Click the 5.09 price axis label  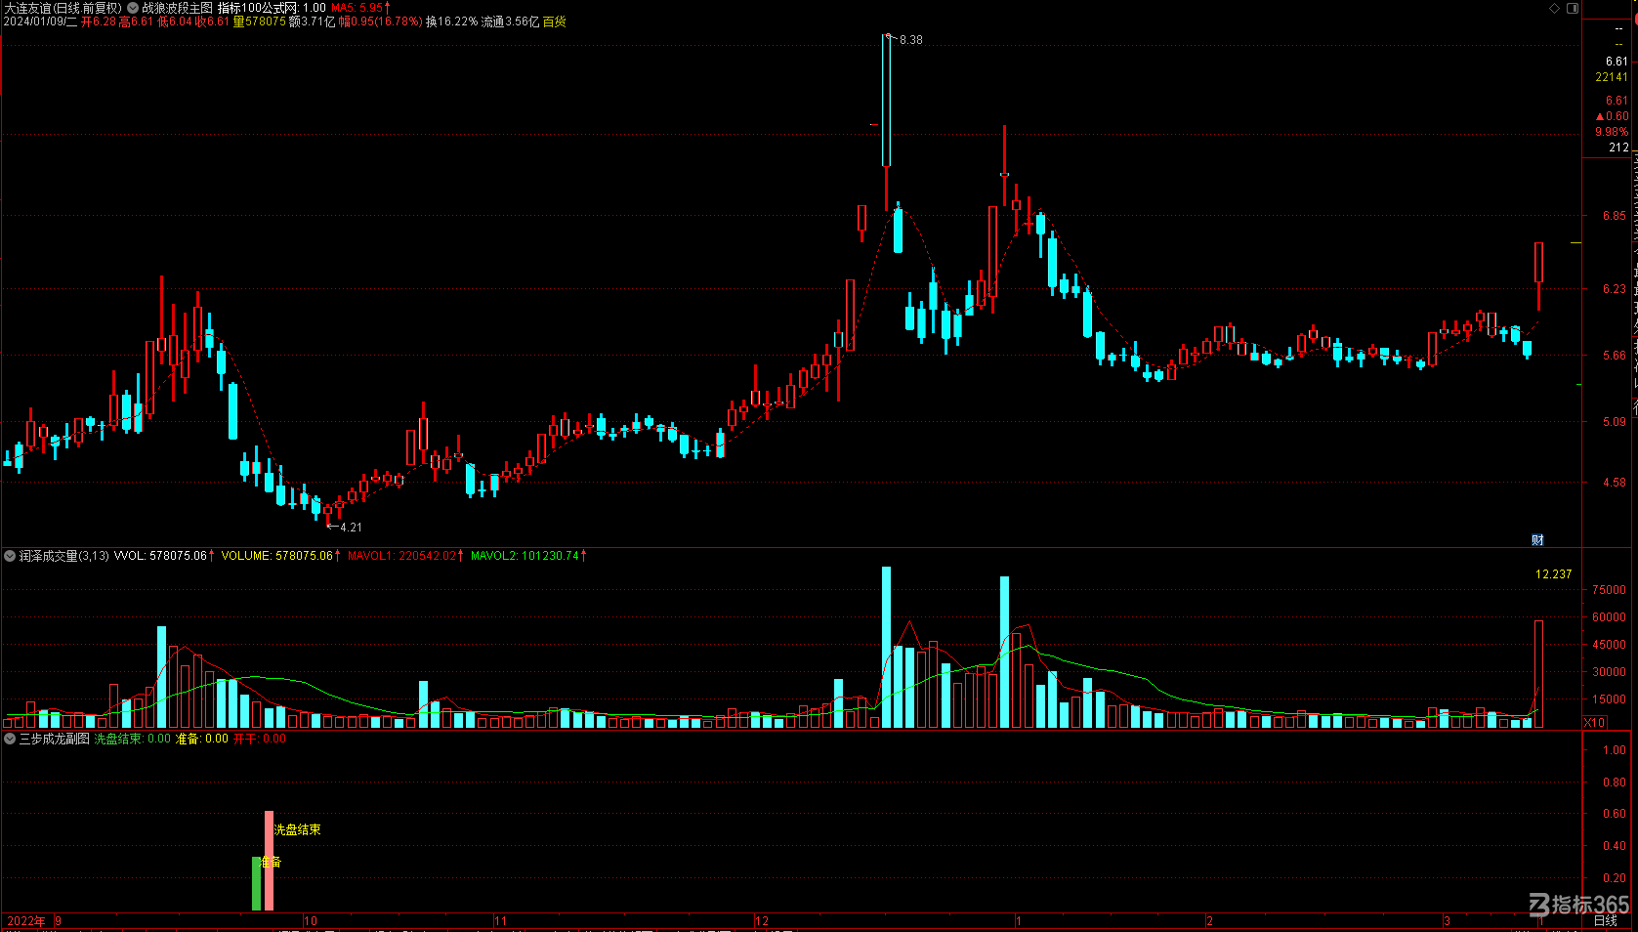[x=1614, y=422]
